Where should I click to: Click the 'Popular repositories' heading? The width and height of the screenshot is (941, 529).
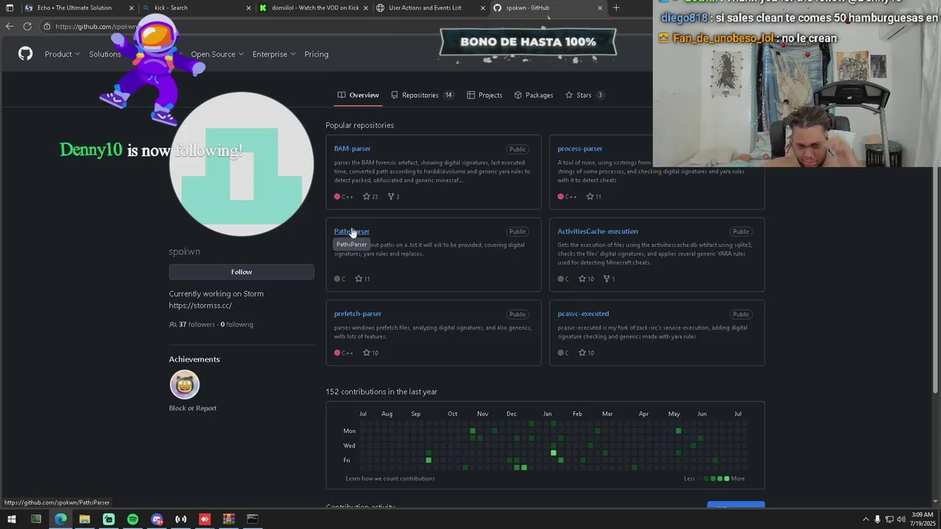point(359,125)
